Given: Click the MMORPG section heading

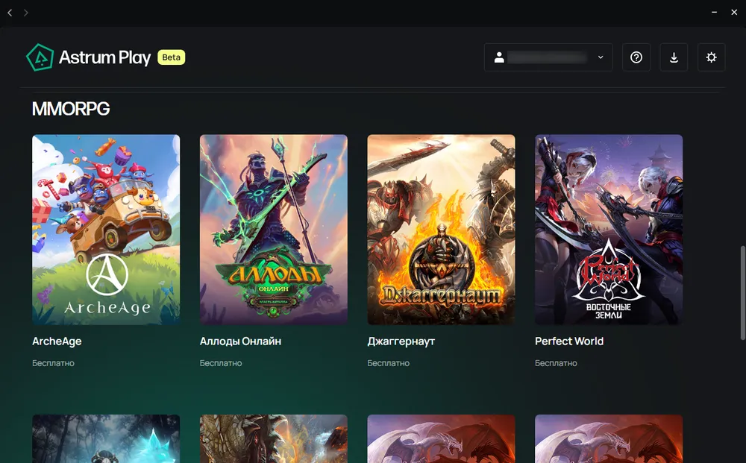Looking at the screenshot, I should pyautogui.click(x=71, y=109).
